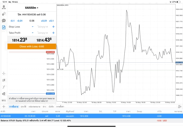Open the indicators function icon
The image size is (183, 128).
click(4, 87)
